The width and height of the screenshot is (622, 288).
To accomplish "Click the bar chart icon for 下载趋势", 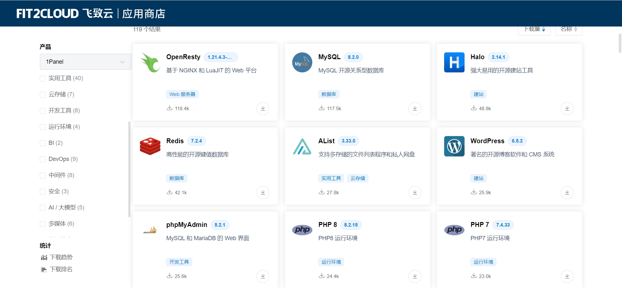I will click(44, 258).
